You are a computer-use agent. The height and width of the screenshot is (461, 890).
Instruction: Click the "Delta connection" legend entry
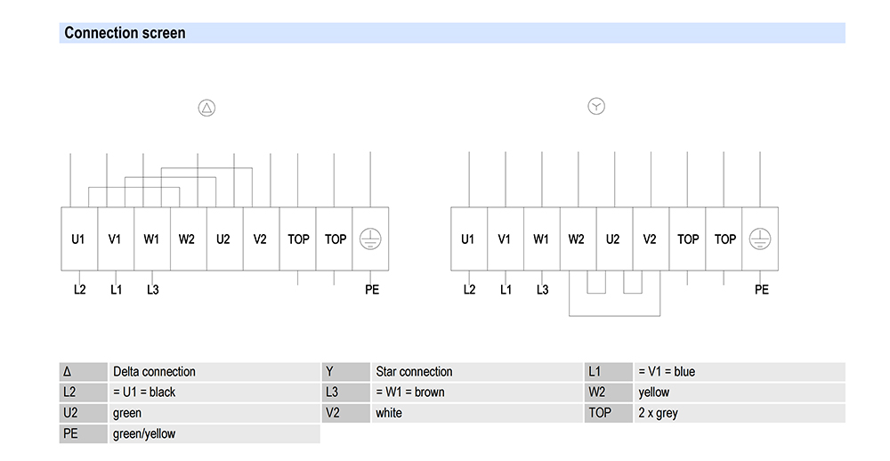pos(154,372)
